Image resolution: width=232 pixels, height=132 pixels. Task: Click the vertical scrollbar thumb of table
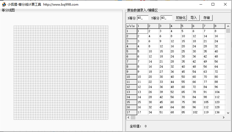pyautogui.click(x=228, y=31)
